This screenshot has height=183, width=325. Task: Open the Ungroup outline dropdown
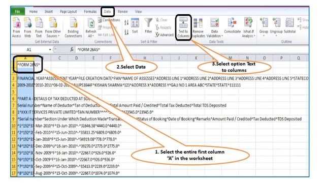276,27
